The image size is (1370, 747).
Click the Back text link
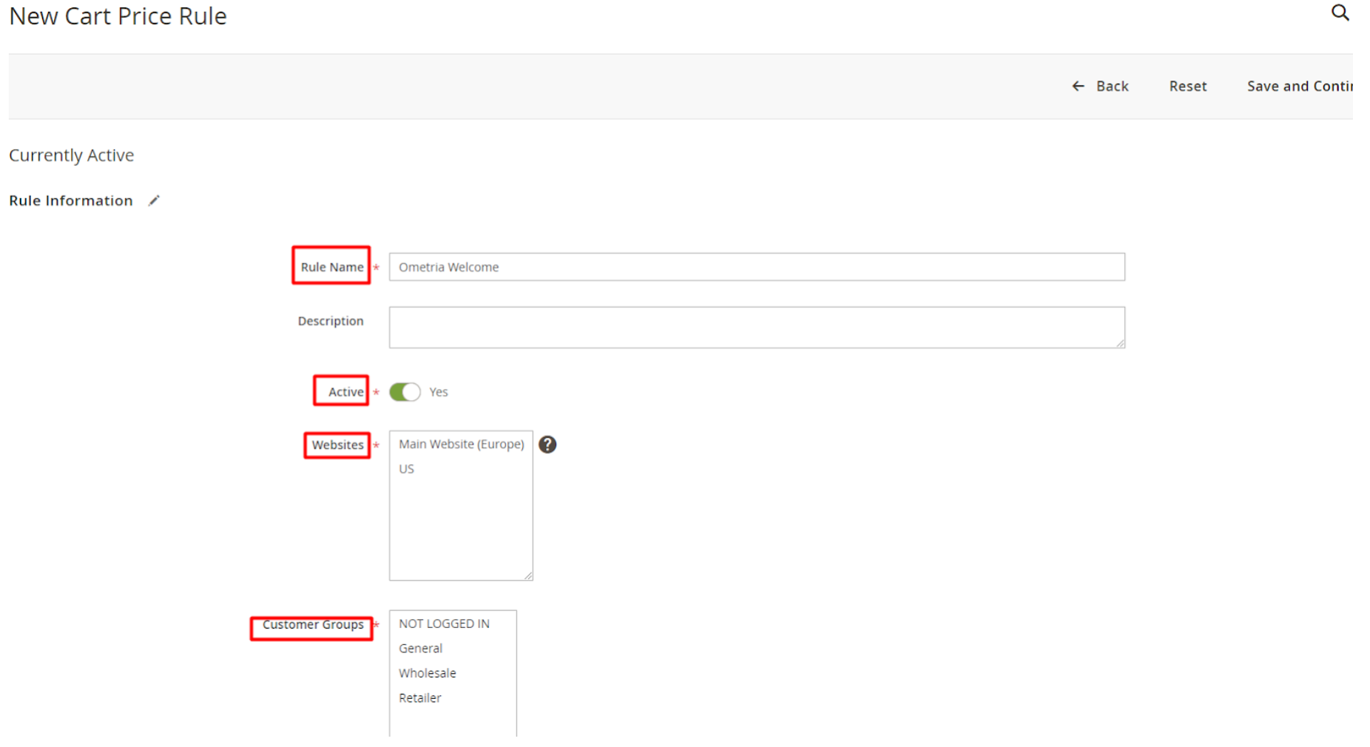[x=1112, y=87]
